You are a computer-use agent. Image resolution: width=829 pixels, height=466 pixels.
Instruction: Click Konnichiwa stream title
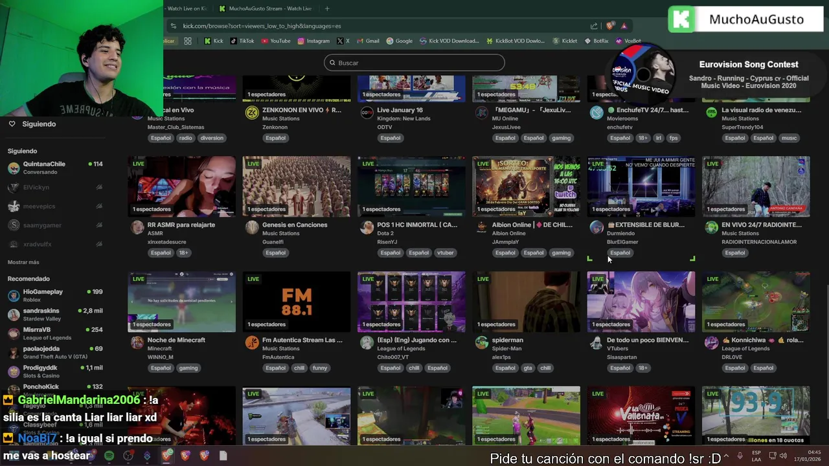[762, 340]
